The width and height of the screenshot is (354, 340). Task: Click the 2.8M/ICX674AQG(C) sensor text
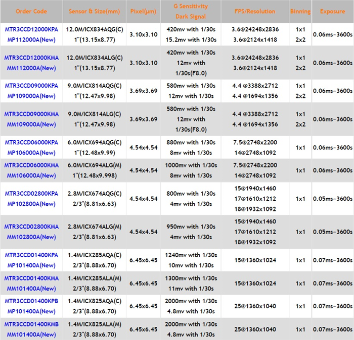(95, 194)
